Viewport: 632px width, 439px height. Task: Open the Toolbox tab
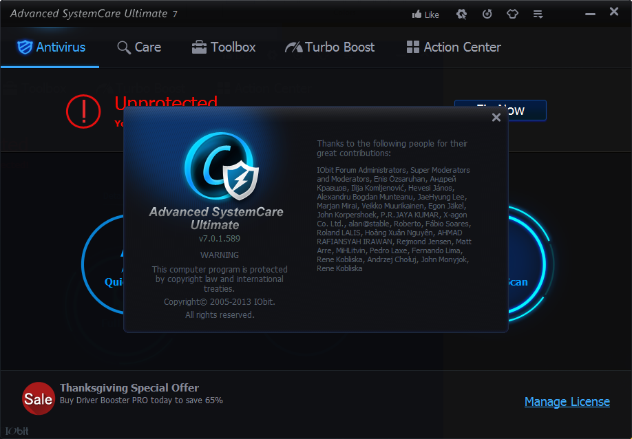(x=224, y=47)
